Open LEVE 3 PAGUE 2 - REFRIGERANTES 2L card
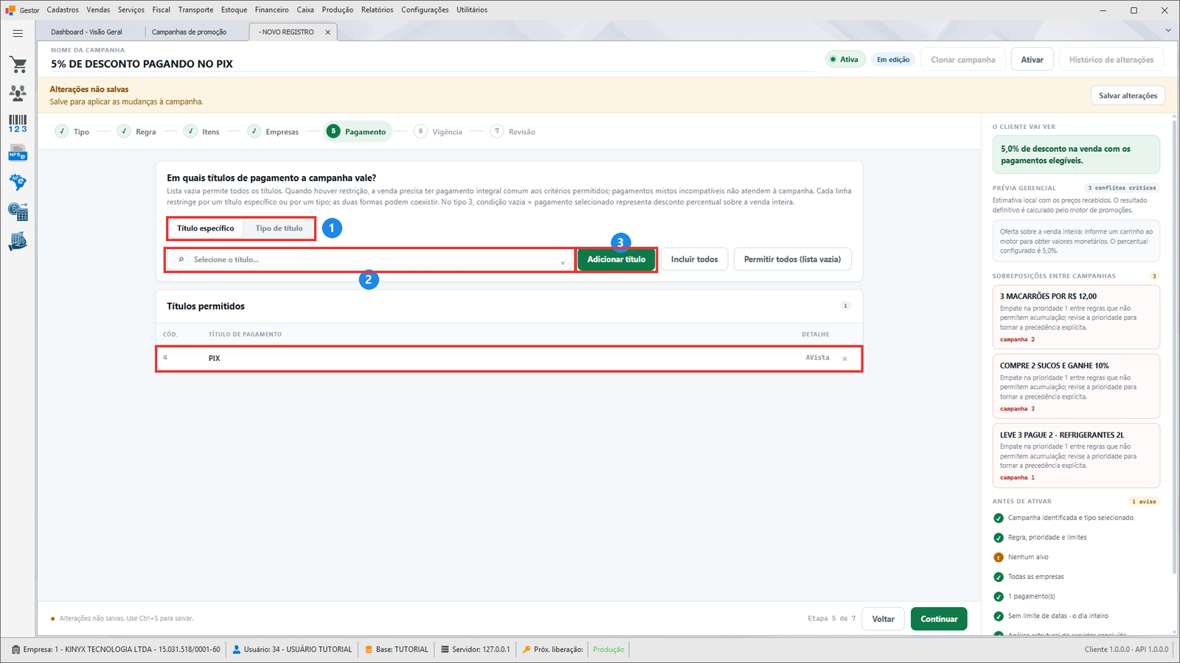 point(1076,455)
